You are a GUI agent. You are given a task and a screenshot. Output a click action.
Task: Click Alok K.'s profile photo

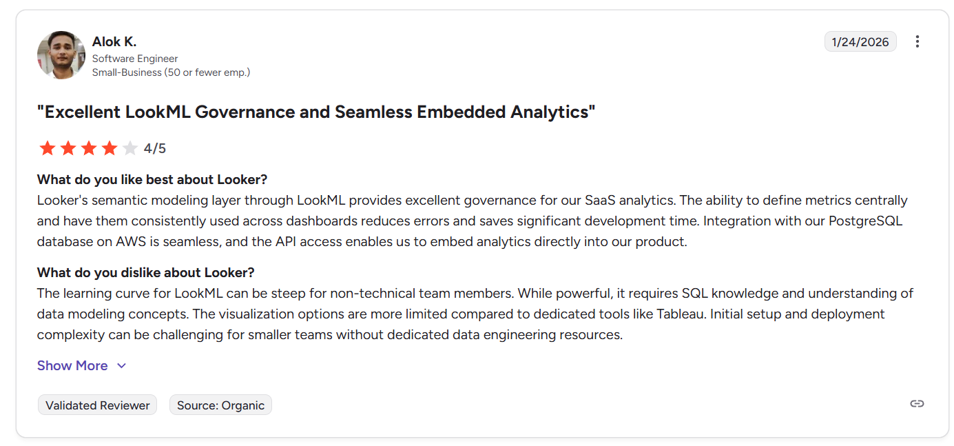(x=61, y=55)
